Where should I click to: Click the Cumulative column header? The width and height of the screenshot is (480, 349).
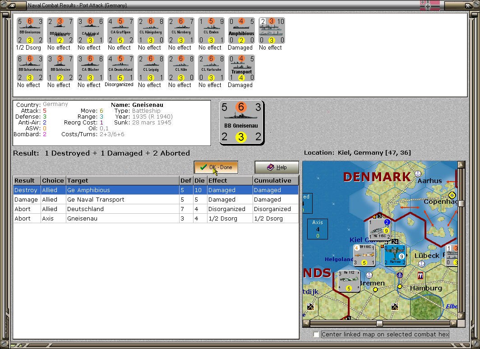point(276,180)
